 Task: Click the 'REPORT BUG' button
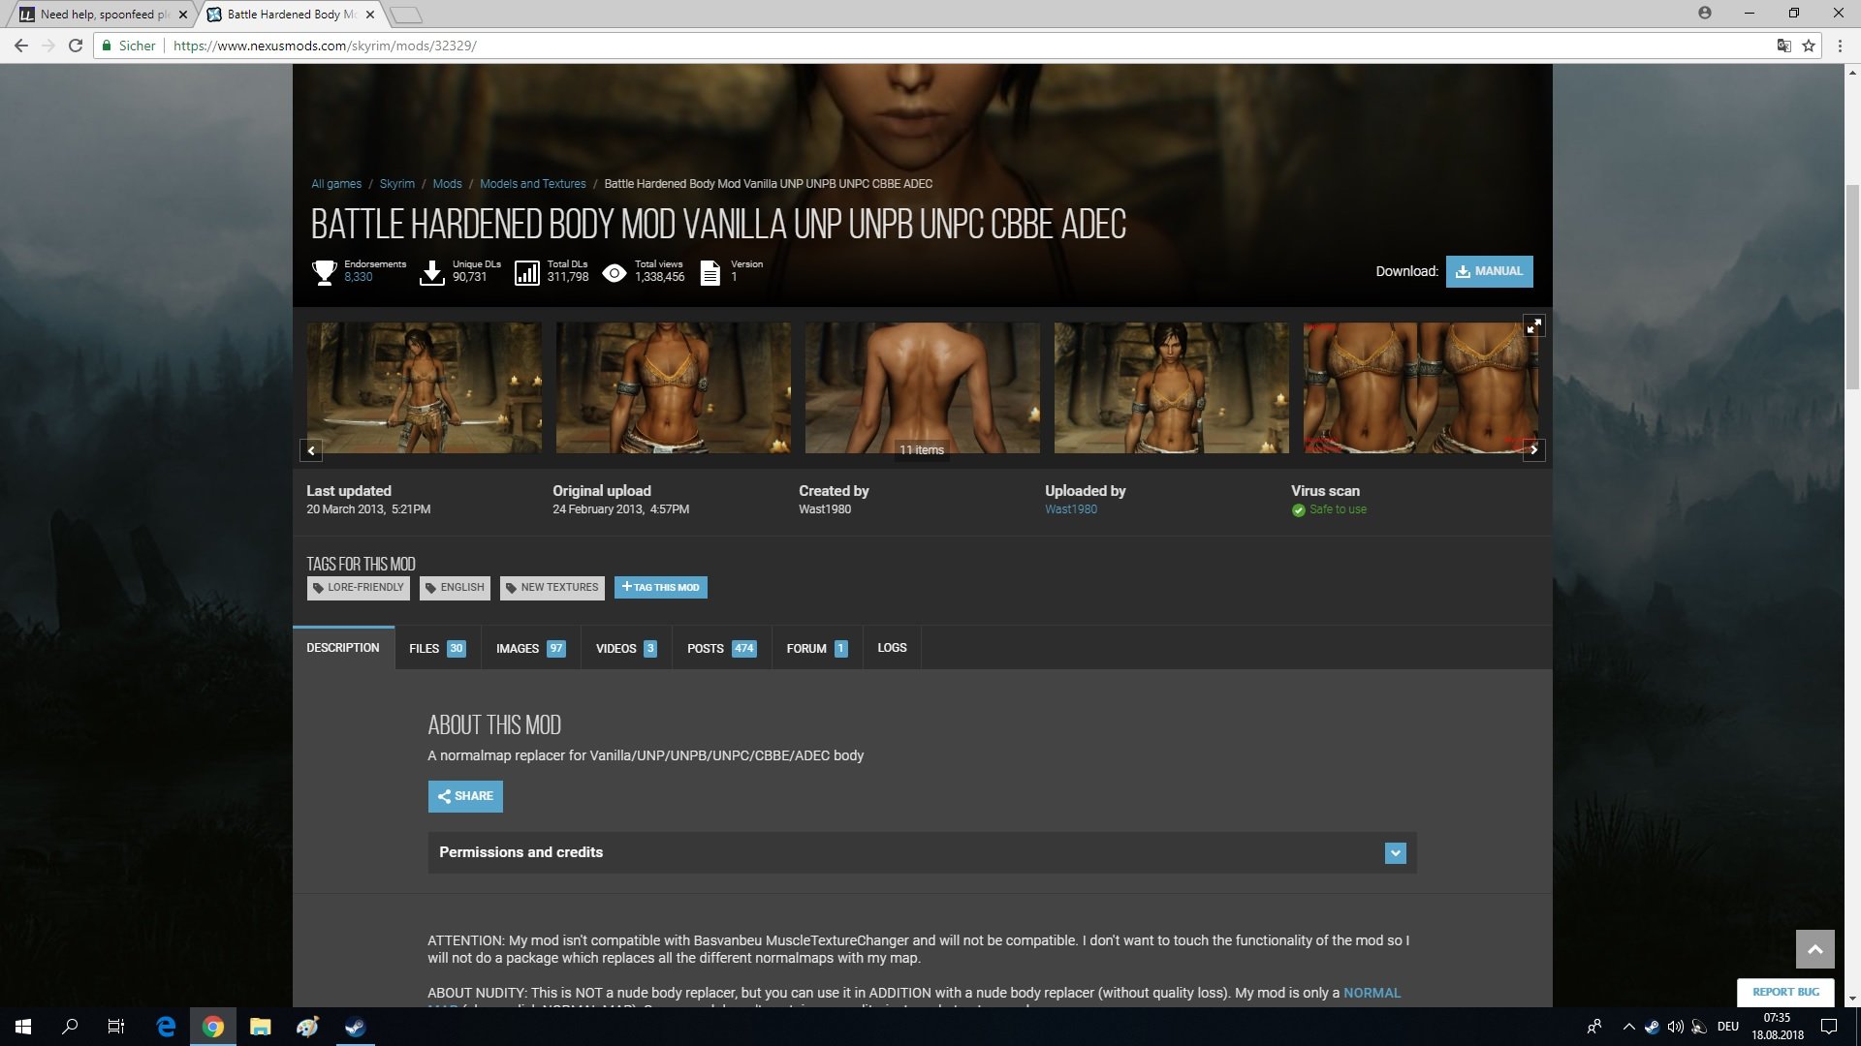point(1785,992)
